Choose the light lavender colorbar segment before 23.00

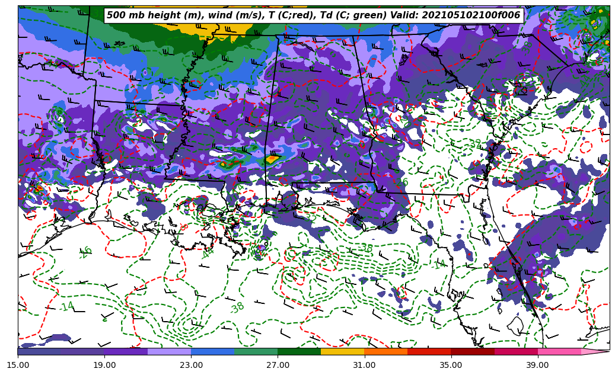coord(169,351)
